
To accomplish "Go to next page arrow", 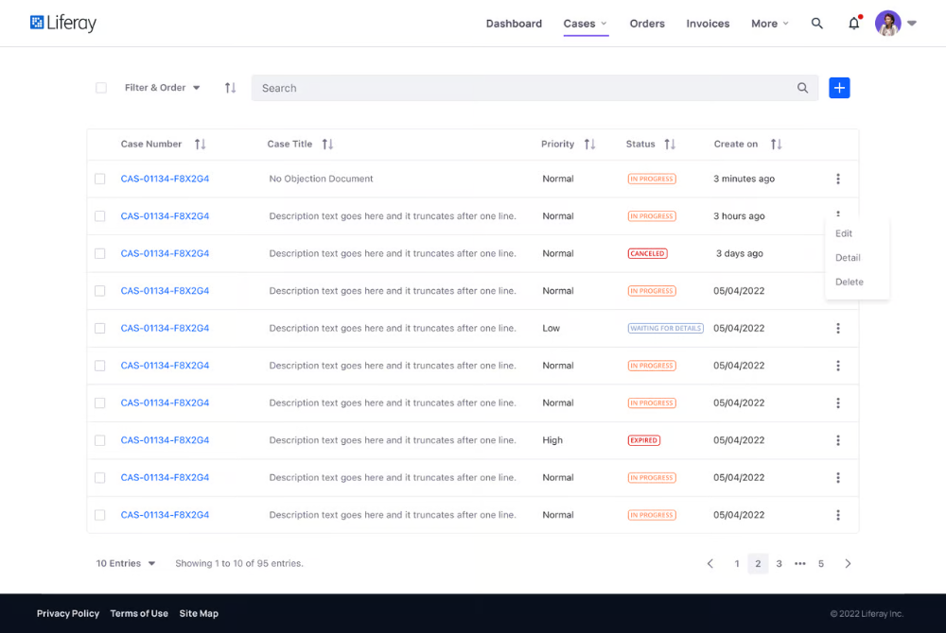I will (x=848, y=564).
